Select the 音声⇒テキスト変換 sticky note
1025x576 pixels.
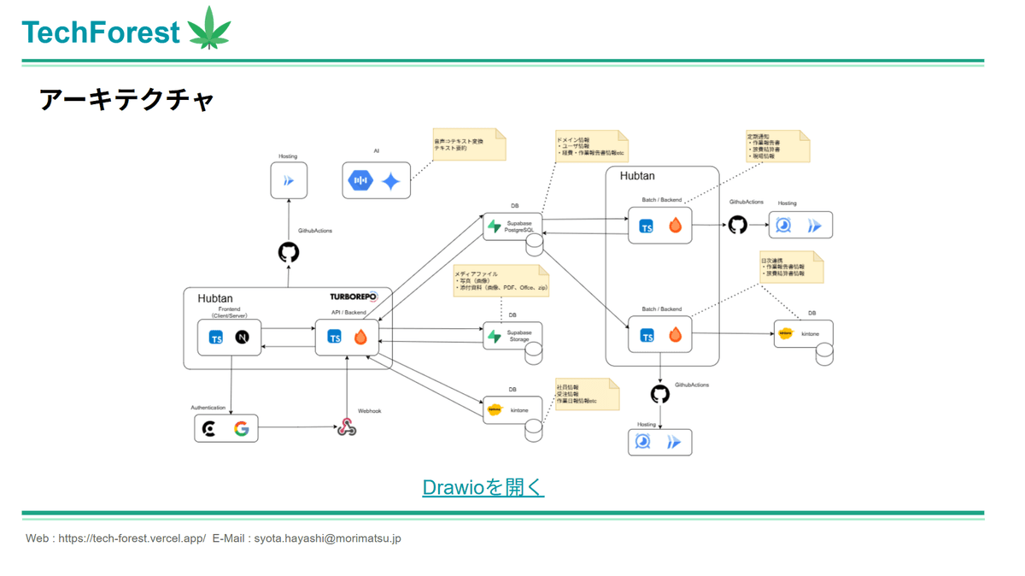click(469, 144)
